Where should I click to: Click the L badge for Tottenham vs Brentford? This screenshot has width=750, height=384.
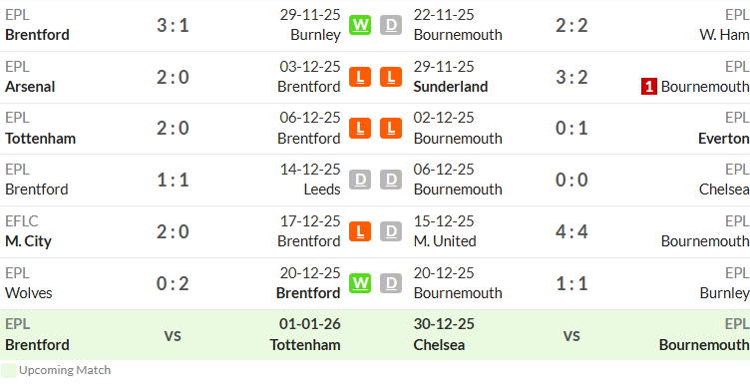pos(360,128)
